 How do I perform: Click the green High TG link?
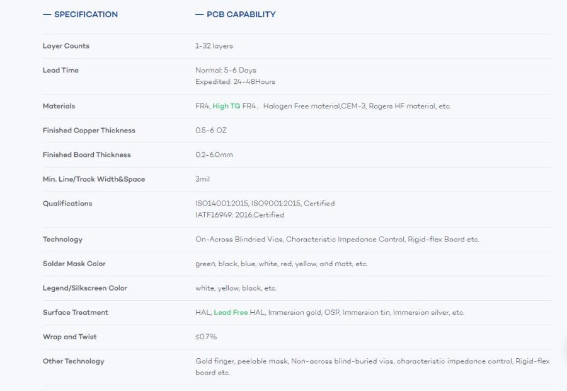pos(226,107)
